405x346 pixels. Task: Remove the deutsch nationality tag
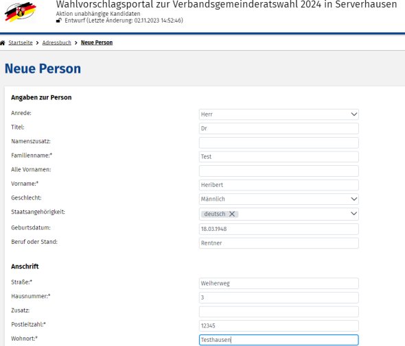[x=232, y=214]
